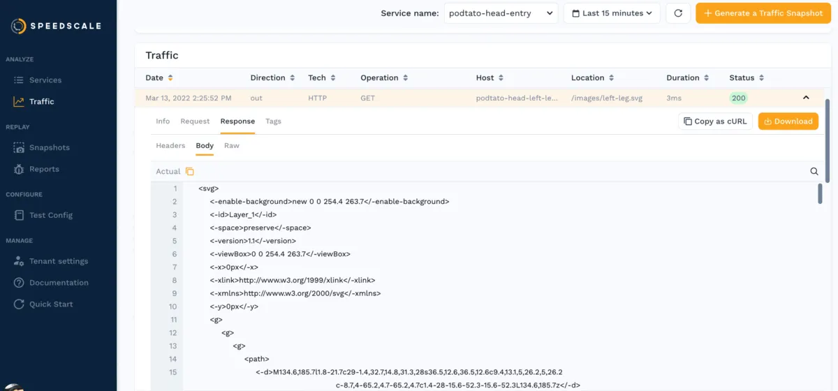
Task: Collapse the expanded traffic row chevron
Action: [806, 98]
